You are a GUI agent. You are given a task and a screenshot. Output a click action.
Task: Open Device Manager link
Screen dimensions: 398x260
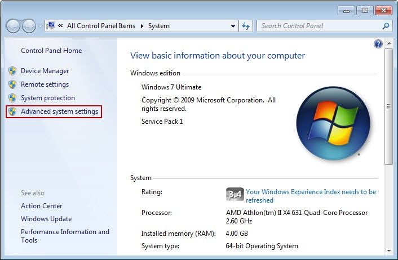[45, 71]
